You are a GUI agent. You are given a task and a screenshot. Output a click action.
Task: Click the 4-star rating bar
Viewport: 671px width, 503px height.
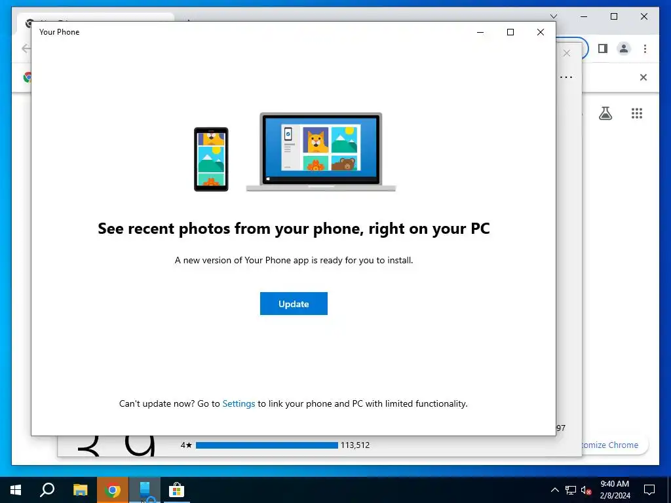click(267, 445)
